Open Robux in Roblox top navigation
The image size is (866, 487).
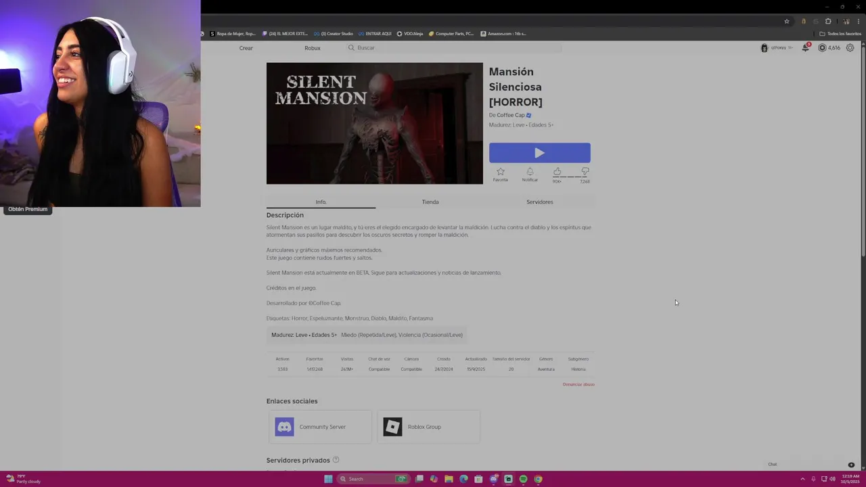[312, 48]
